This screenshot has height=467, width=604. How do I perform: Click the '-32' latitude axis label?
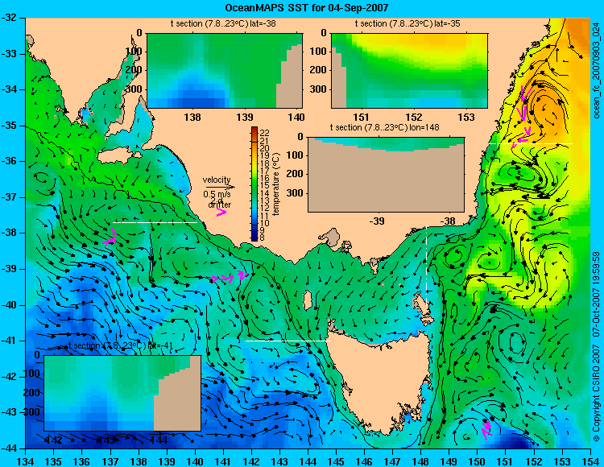click(x=9, y=18)
